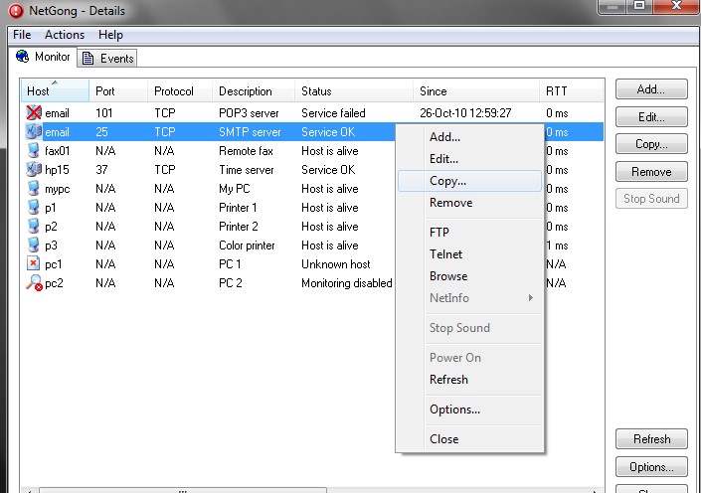This screenshot has height=493, width=701.
Task: Click the fax01 host monitor icon
Action: [x=34, y=151]
